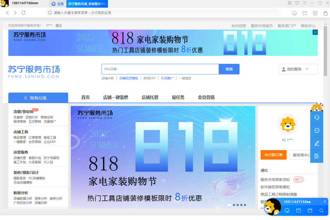Click the SSL店铺 search input field
This screenshot has height=220, width=330.
[160, 69]
